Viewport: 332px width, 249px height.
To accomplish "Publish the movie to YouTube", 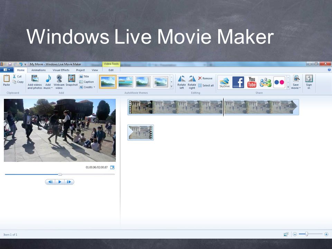I will (252, 82).
